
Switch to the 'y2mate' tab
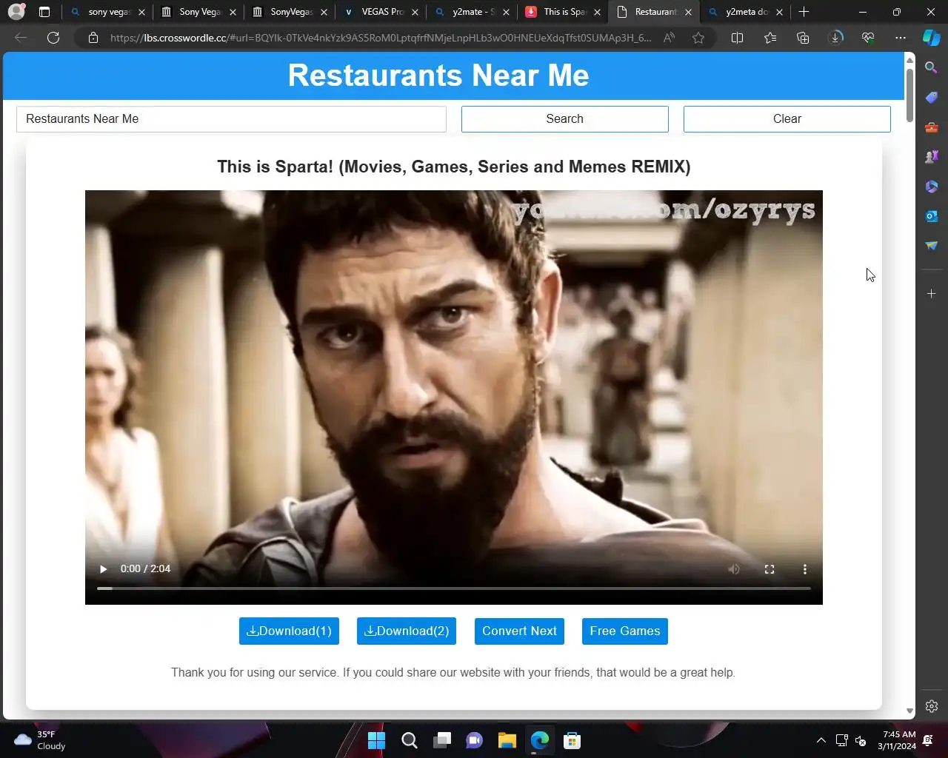473,12
